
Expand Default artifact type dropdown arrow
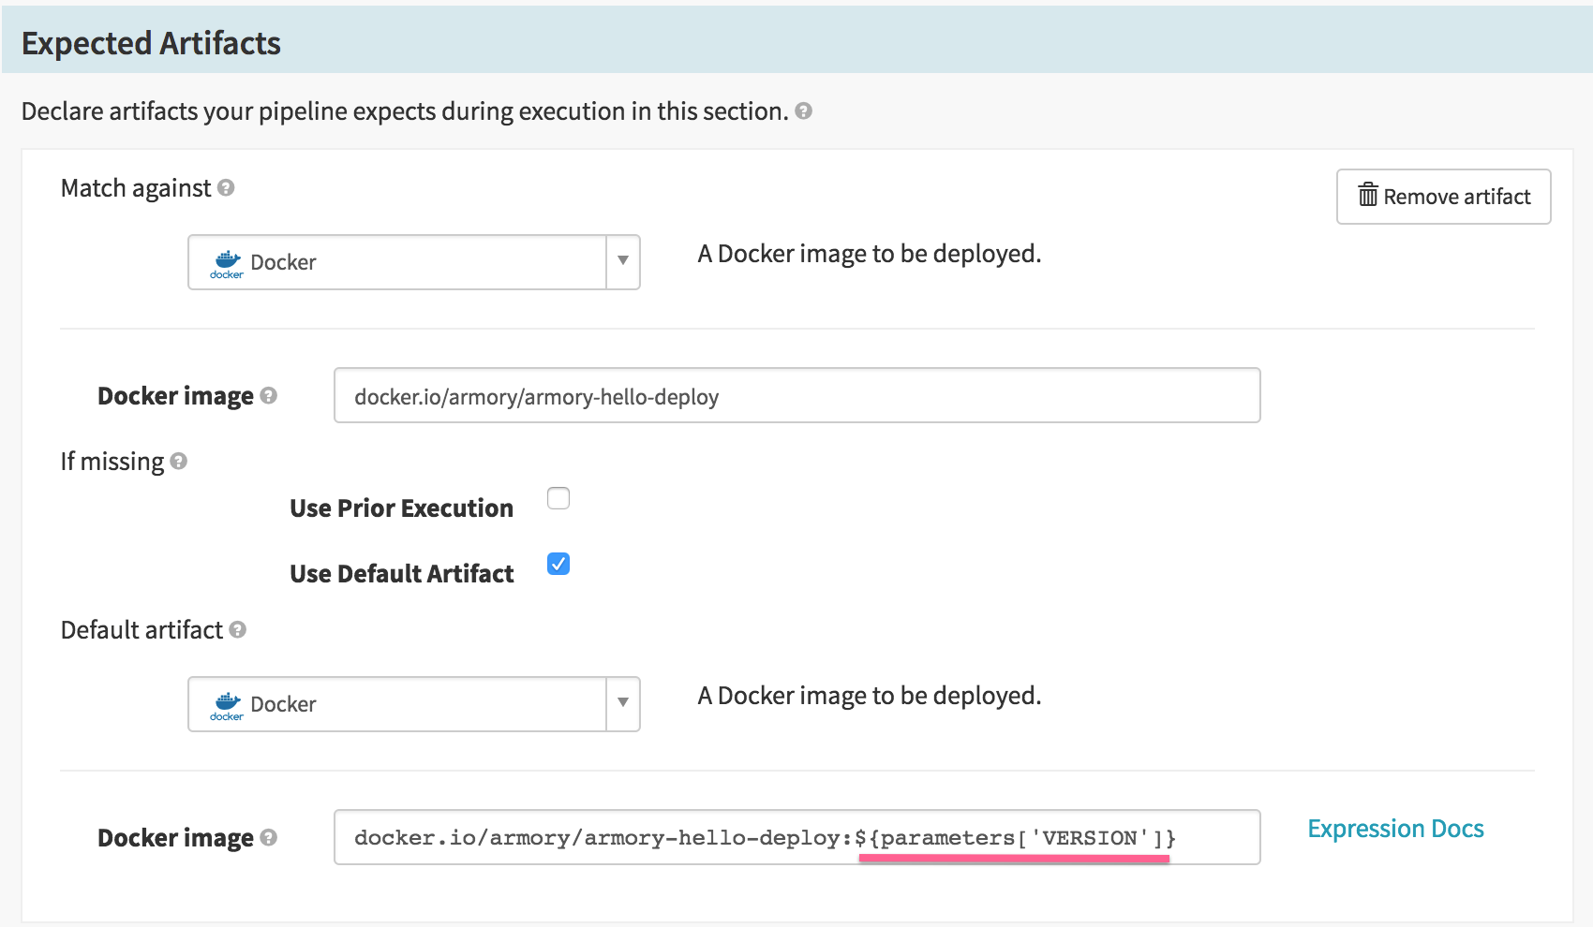coord(623,704)
